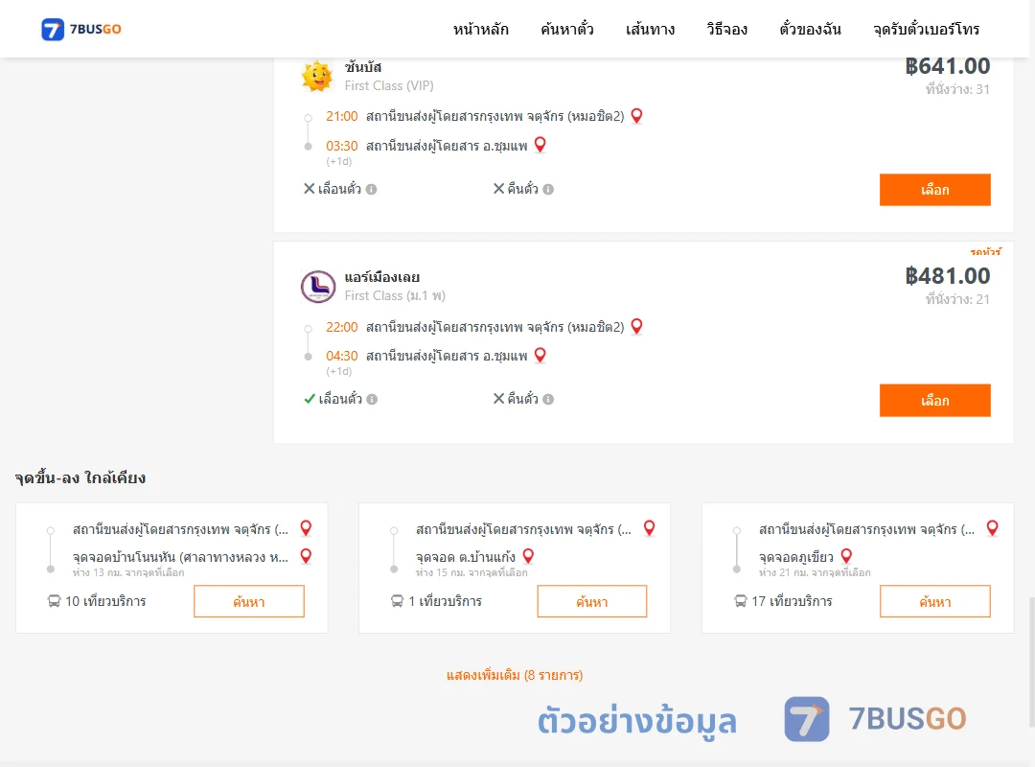
Task: Click the Sunbus sun logo icon
Action: click(317, 76)
